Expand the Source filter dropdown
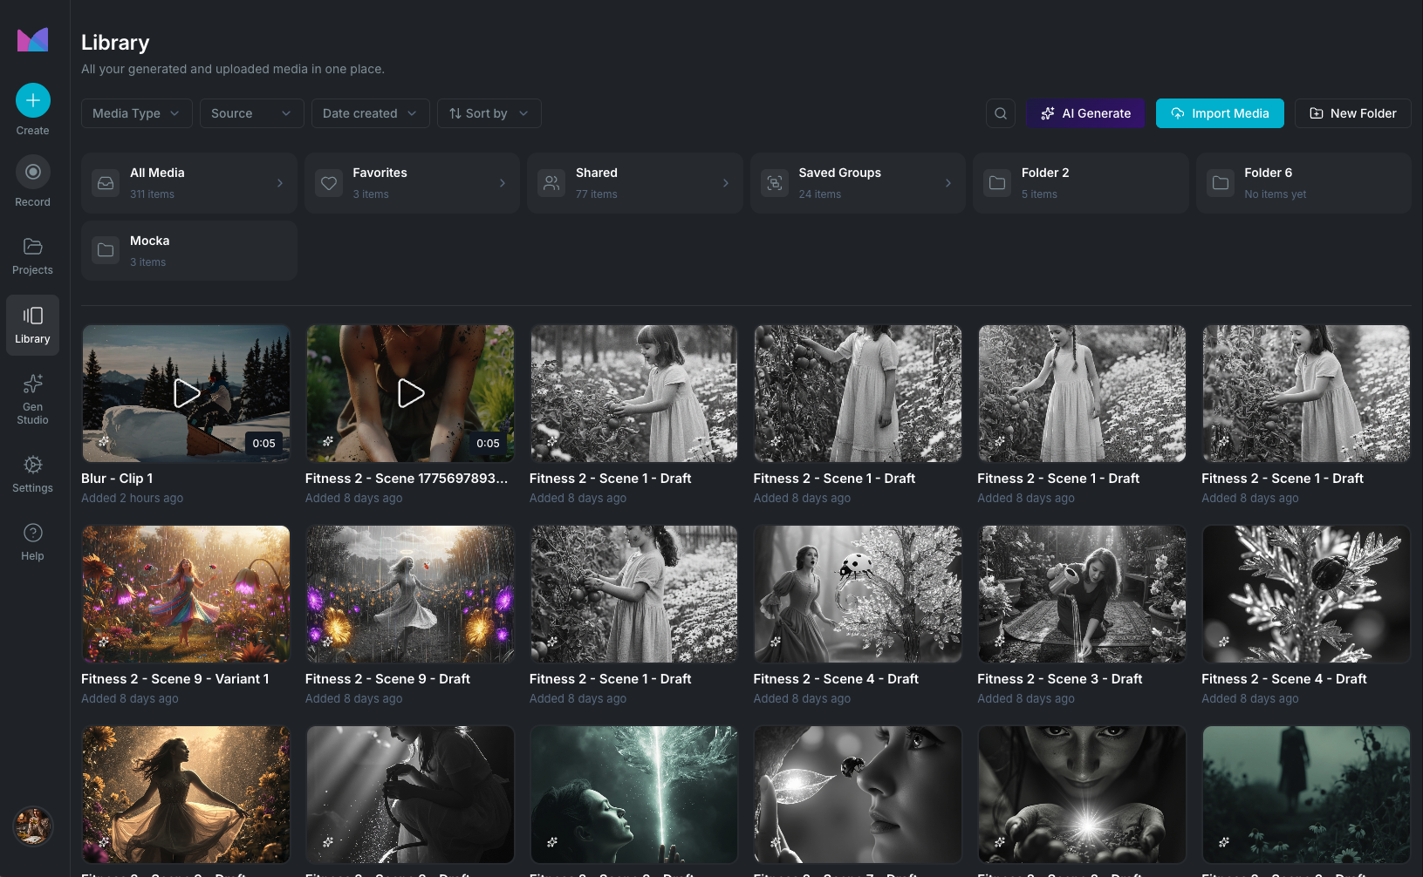The width and height of the screenshot is (1423, 877). (251, 113)
